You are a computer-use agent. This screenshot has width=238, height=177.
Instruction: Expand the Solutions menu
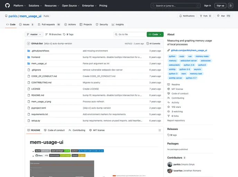tap(35, 6)
